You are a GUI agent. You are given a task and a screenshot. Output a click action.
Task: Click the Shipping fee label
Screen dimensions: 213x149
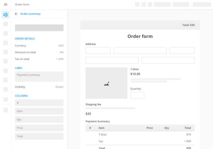(93, 104)
